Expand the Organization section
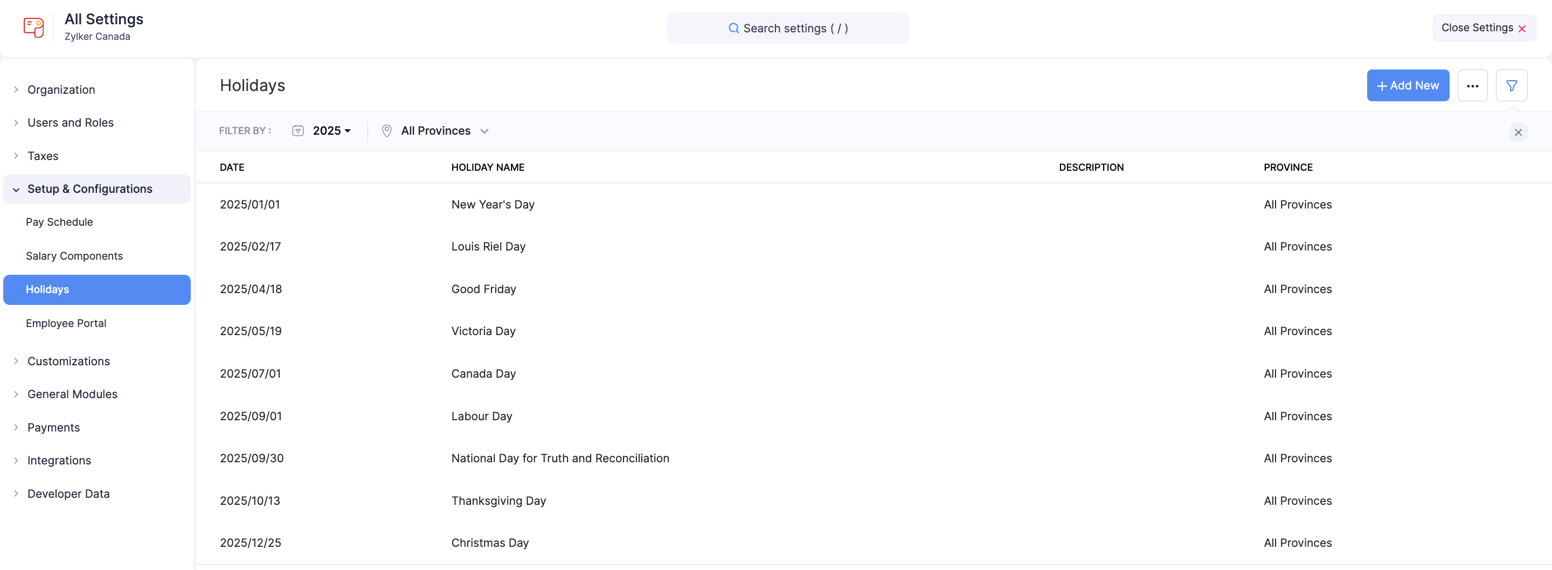Screen dimensions: 1552x570 click(x=61, y=90)
